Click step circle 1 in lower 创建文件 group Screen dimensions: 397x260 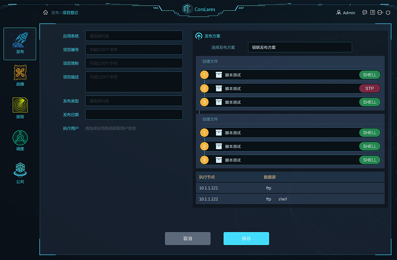point(204,133)
